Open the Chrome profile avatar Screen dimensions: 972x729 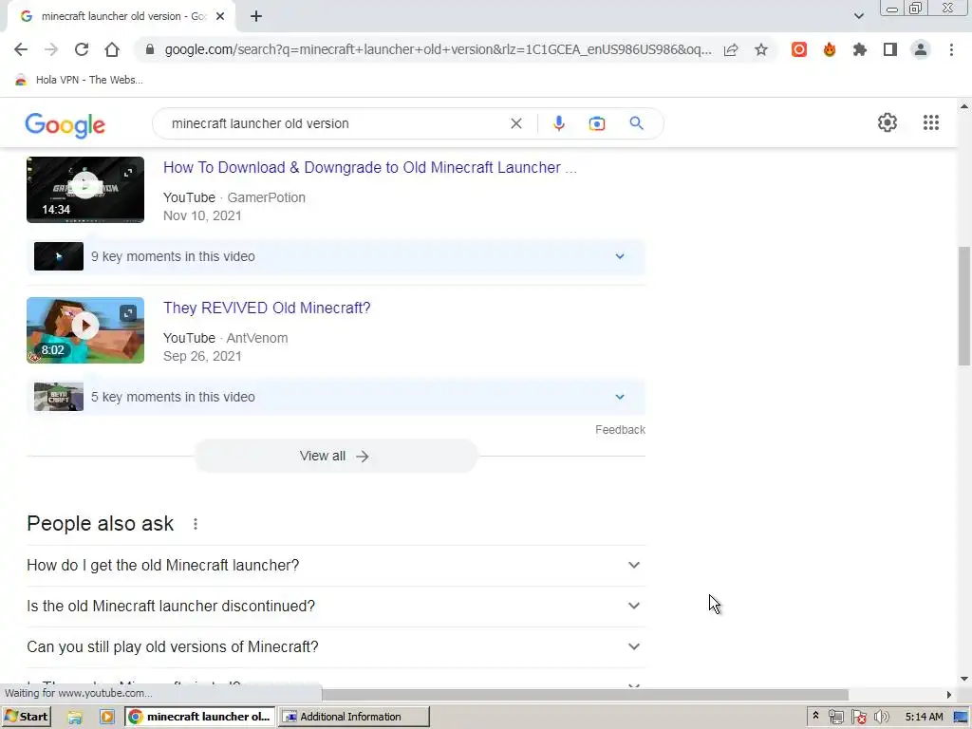tap(921, 49)
